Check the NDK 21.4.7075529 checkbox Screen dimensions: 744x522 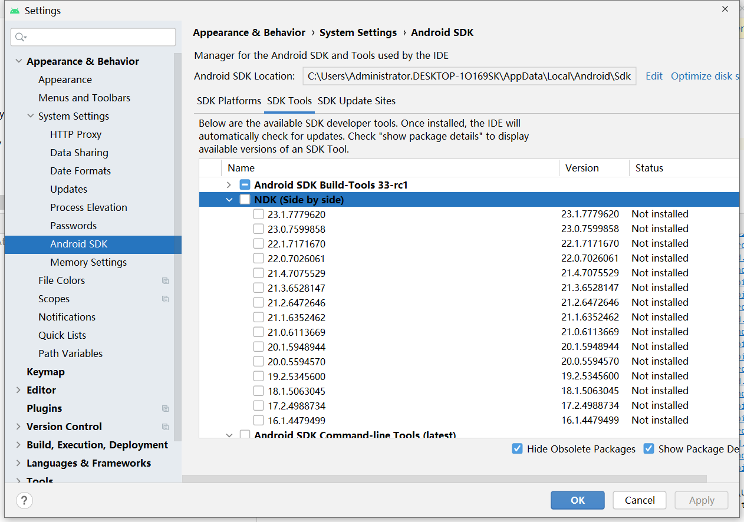point(258,273)
